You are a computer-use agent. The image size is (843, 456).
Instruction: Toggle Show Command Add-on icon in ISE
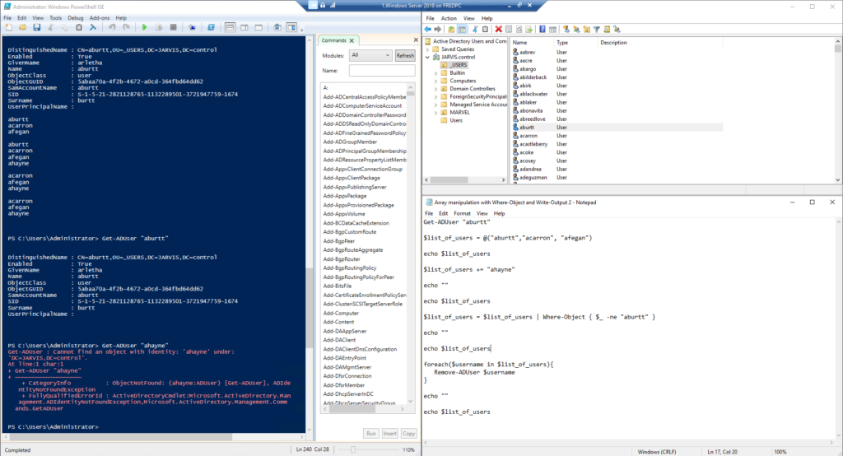pyautogui.click(x=291, y=27)
